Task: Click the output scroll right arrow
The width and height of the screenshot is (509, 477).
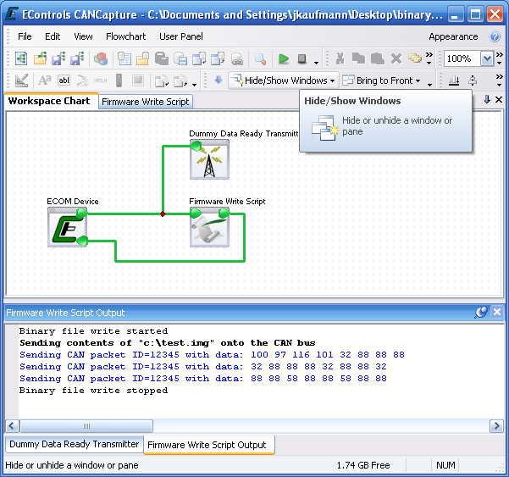Action: coord(496,426)
